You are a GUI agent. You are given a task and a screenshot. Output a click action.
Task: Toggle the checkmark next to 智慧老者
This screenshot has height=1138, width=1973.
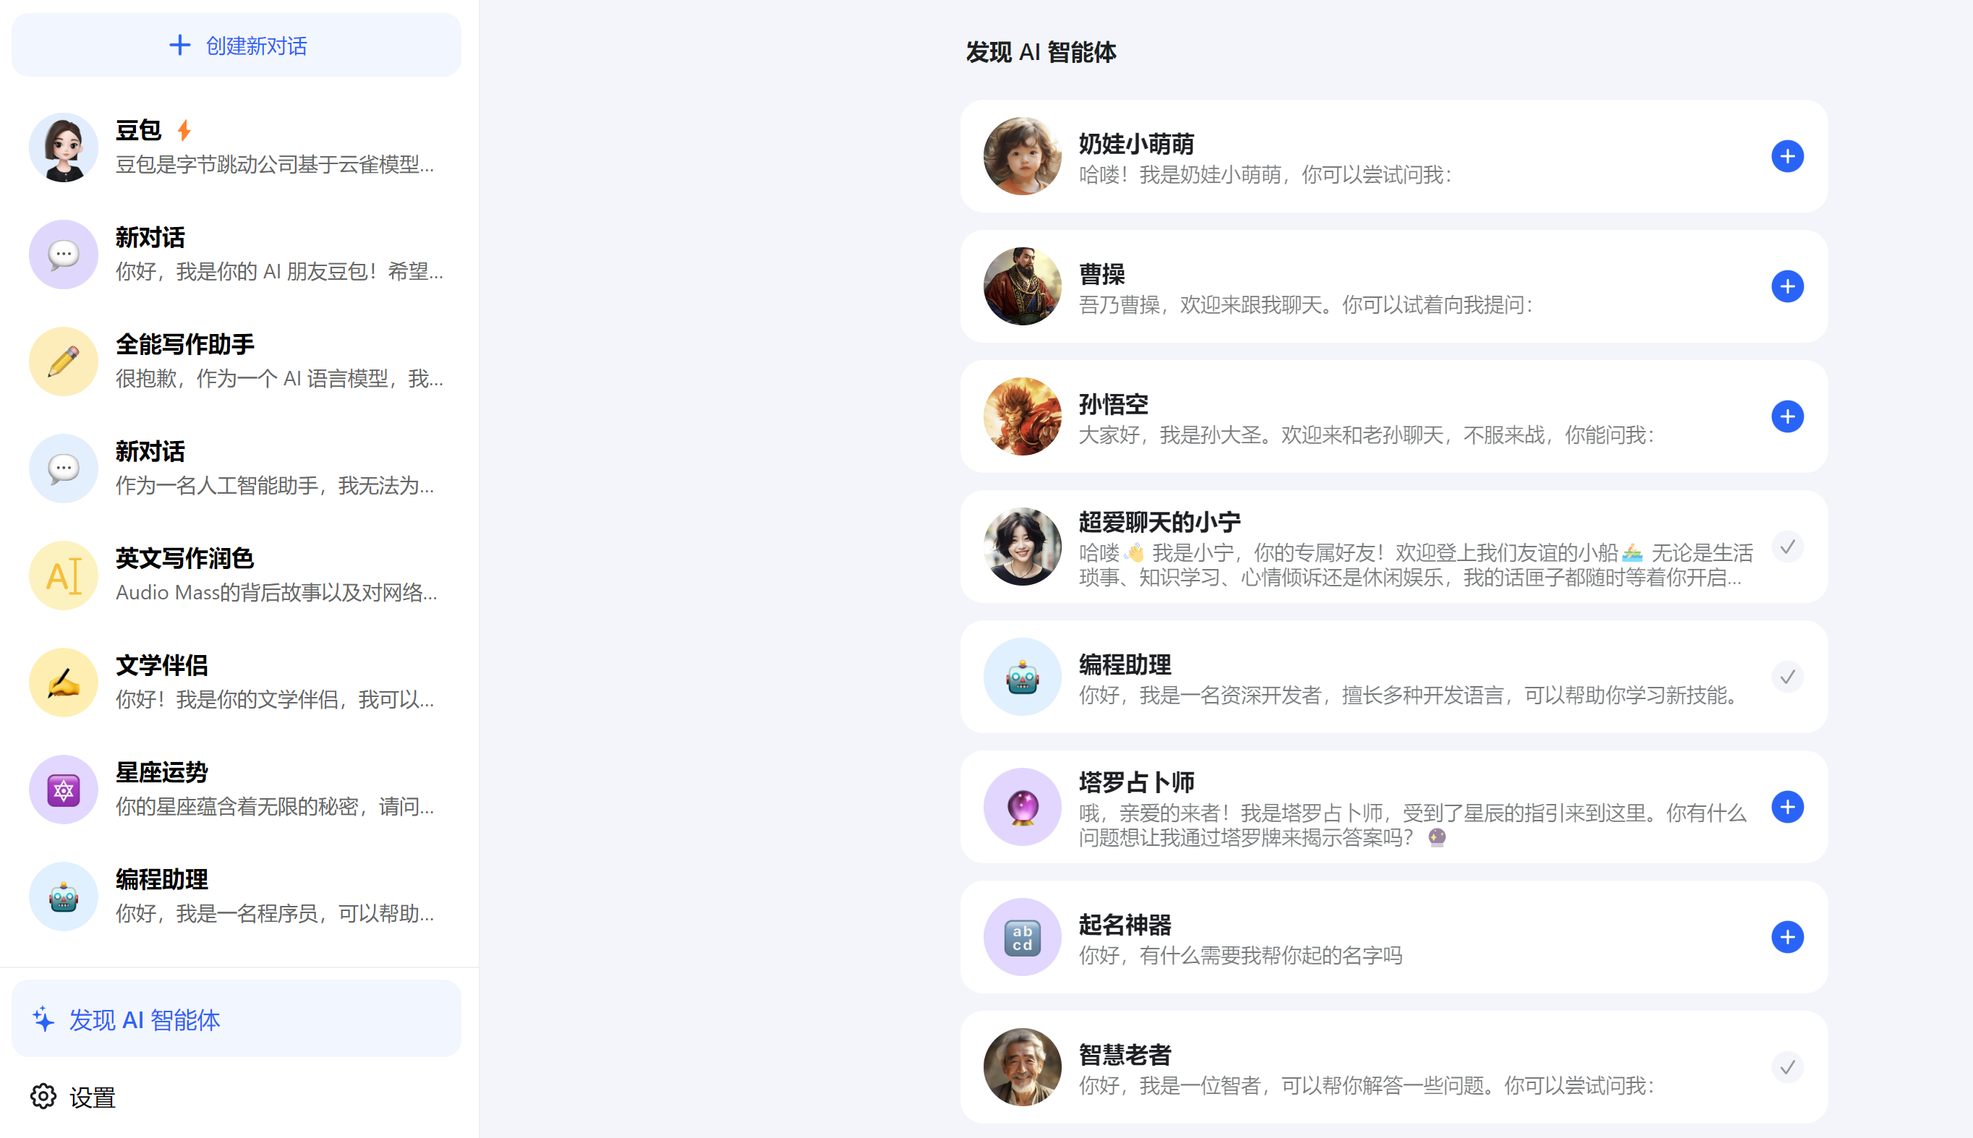1787,1067
